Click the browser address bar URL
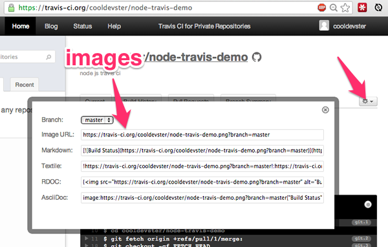Viewport: 388px width, 247px height. (x=105, y=8)
